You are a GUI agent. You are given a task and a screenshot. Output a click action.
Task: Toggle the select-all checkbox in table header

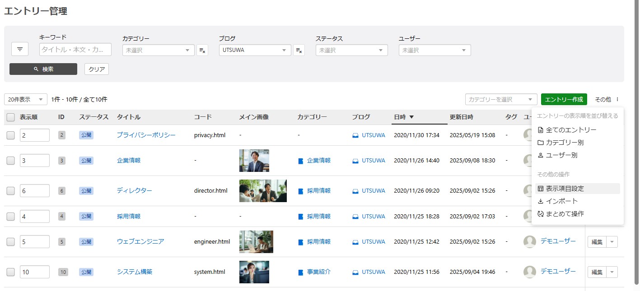tap(10, 117)
